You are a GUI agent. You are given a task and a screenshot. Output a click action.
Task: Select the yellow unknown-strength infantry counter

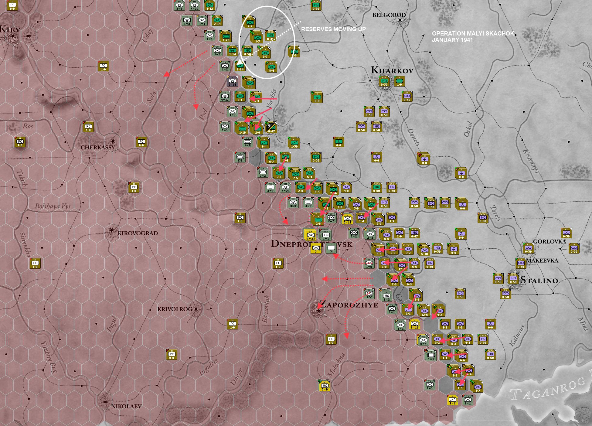pos(316,248)
